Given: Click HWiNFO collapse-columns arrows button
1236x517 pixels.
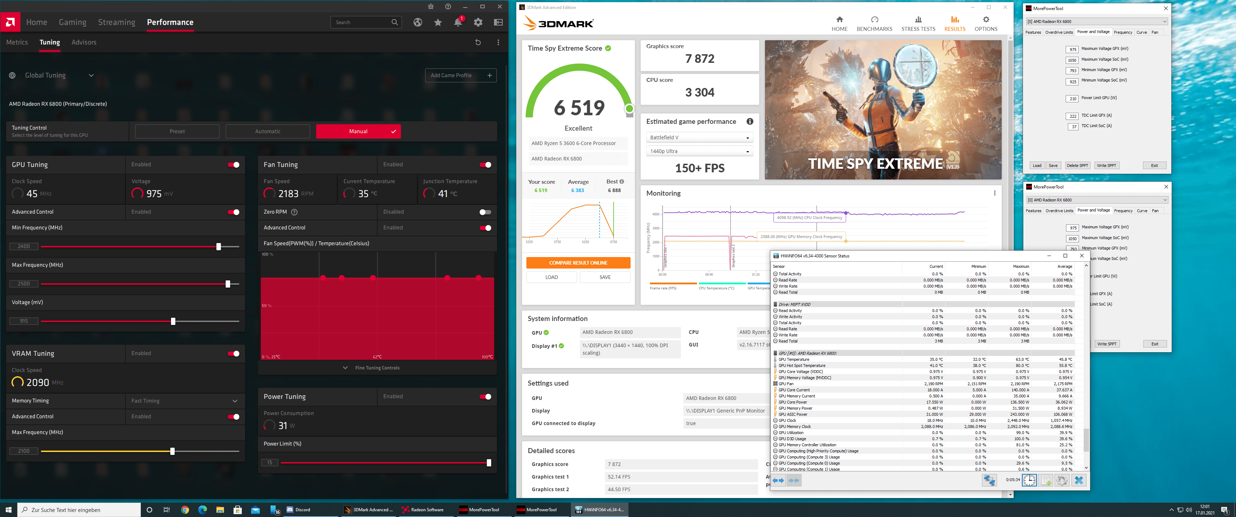Looking at the screenshot, I should click(x=794, y=480).
